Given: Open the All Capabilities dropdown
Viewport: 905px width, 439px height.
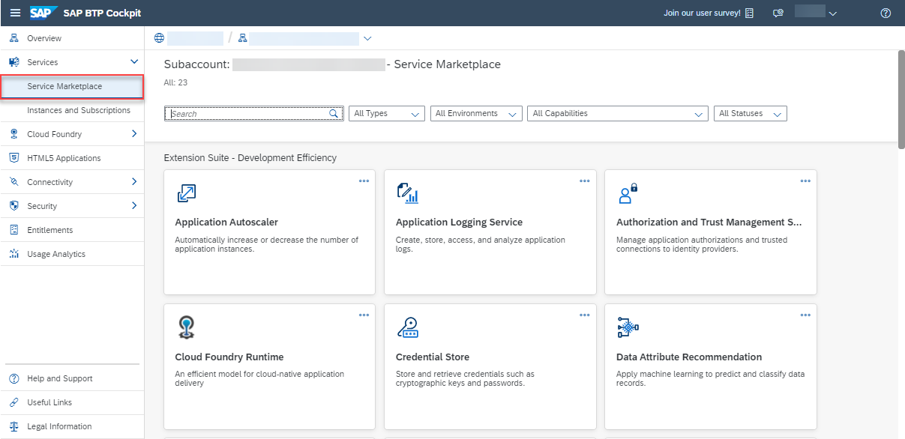Looking at the screenshot, I should coord(618,114).
